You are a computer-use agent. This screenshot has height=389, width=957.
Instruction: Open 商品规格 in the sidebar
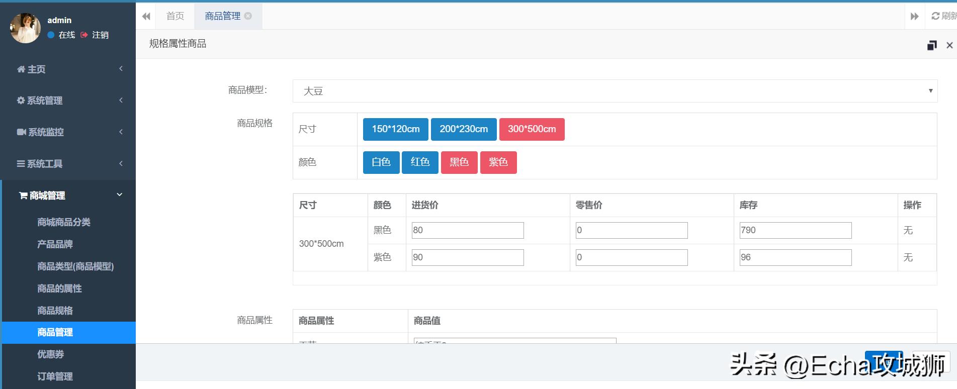(x=55, y=311)
